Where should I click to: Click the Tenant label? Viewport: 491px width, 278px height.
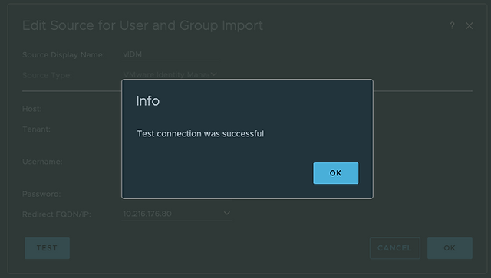tap(36, 129)
